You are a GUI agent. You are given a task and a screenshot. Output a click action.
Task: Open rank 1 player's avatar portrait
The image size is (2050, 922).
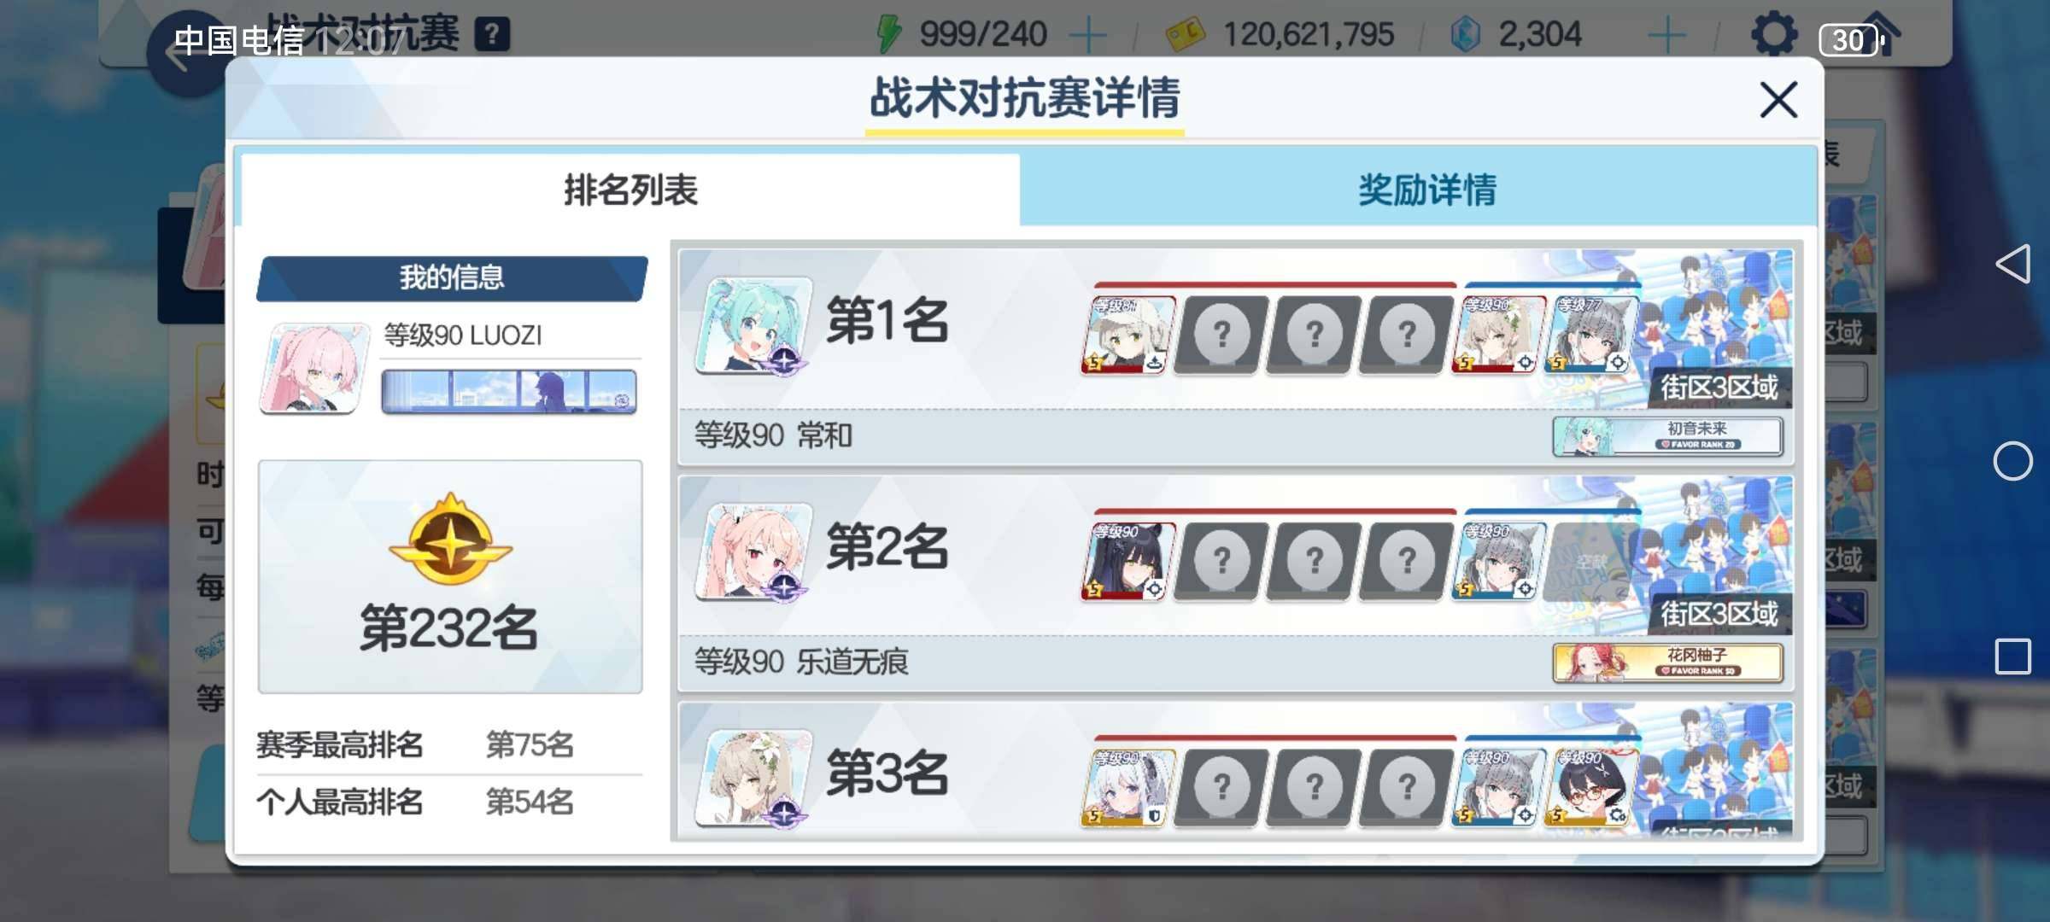point(753,324)
